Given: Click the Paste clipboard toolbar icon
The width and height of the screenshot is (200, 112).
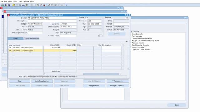Looking at the screenshot, I should (x=37, y=5).
